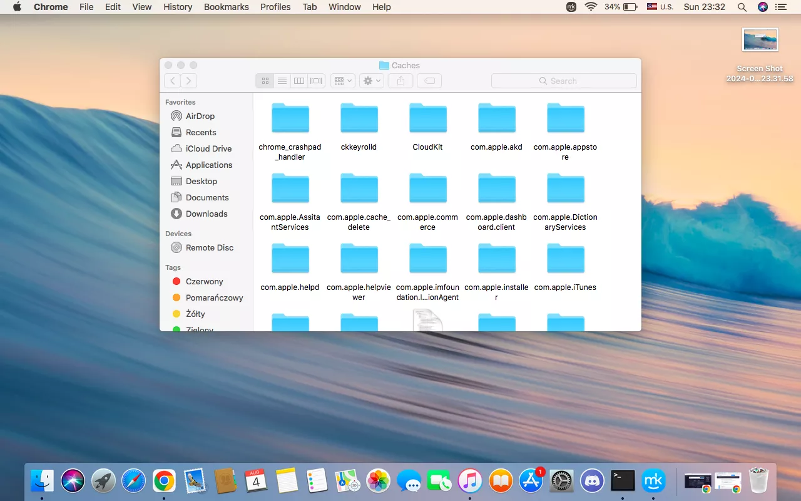Open AirDrop in the sidebar
801x501 pixels.
coord(200,116)
